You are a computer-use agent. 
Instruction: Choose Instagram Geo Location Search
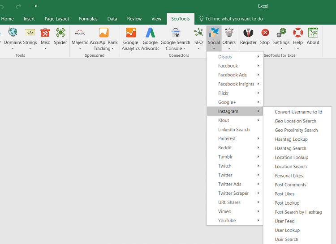click(x=297, y=121)
